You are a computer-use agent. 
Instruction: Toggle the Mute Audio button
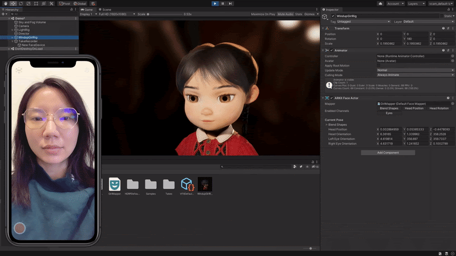coord(285,14)
